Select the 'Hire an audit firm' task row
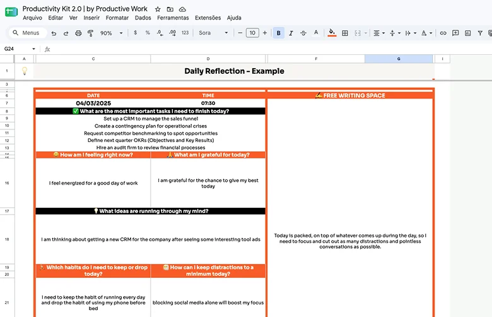The image size is (492, 317). (x=151, y=148)
